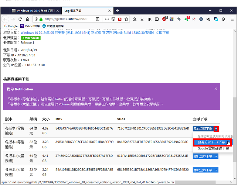Click the view count 17824
The width and height of the screenshot is (238, 186).
click(25, 60)
